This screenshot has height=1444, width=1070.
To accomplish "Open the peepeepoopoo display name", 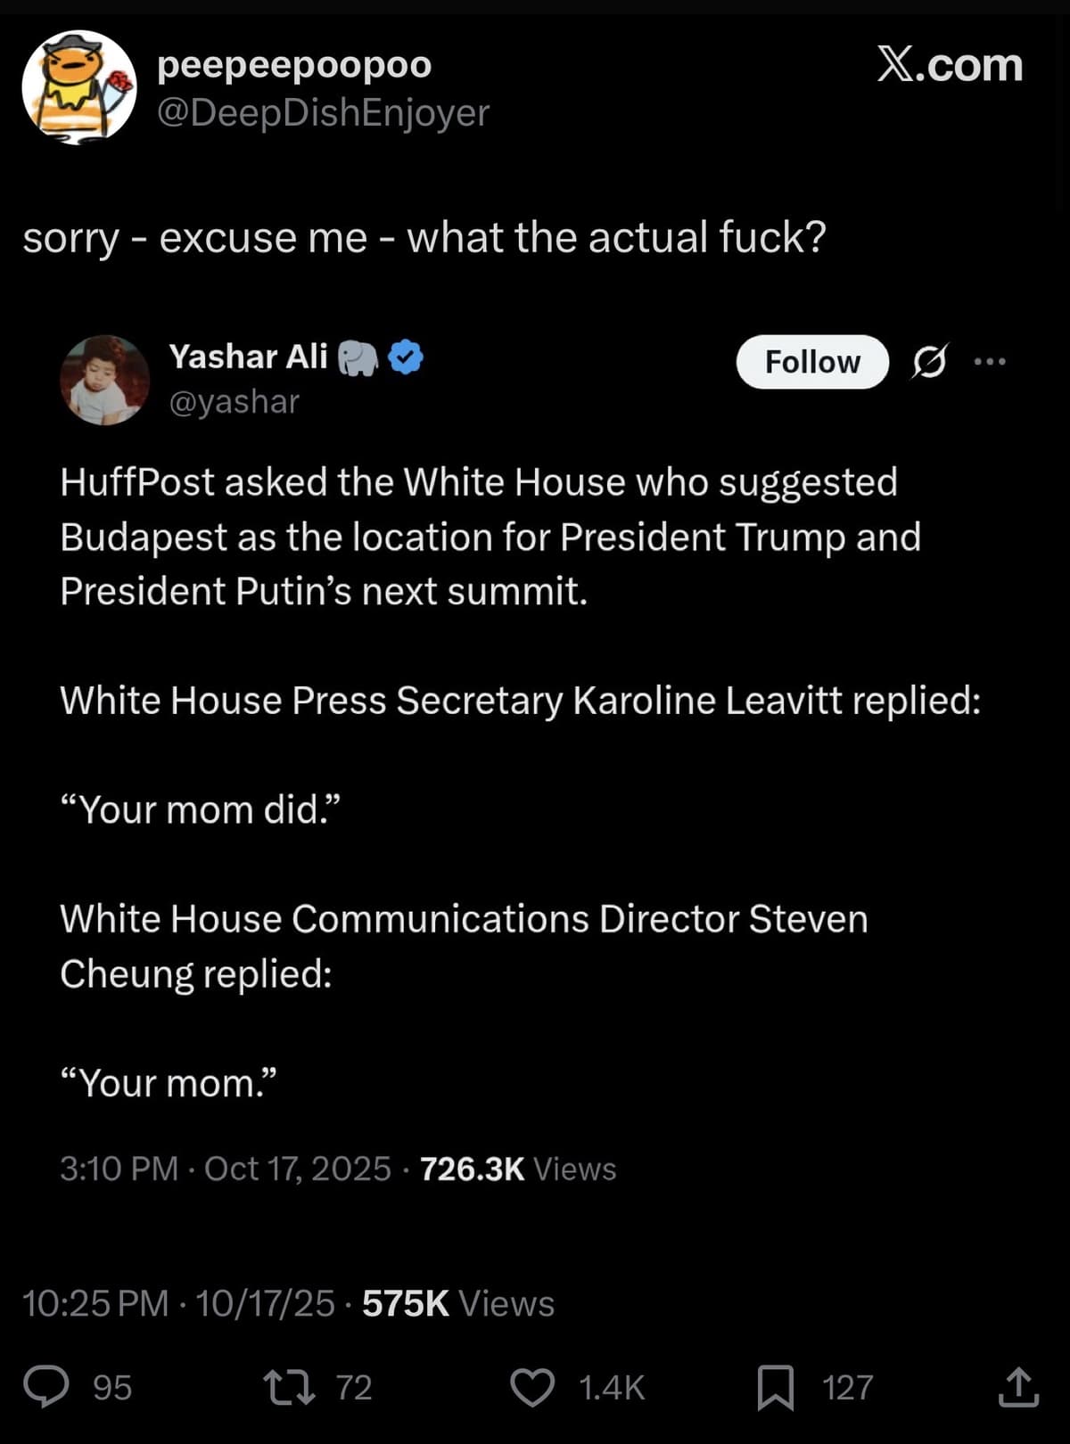I will click(x=294, y=64).
